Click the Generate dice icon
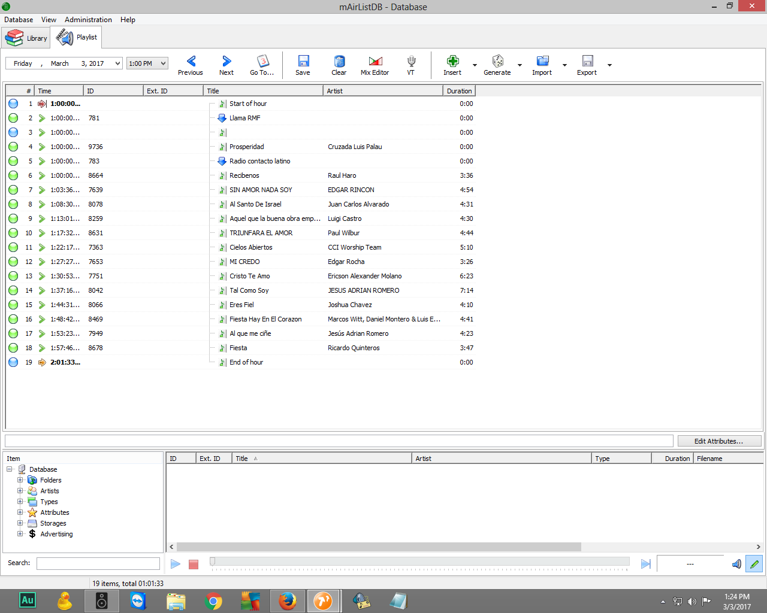Viewport: 767px width, 613px height. (498, 61)
